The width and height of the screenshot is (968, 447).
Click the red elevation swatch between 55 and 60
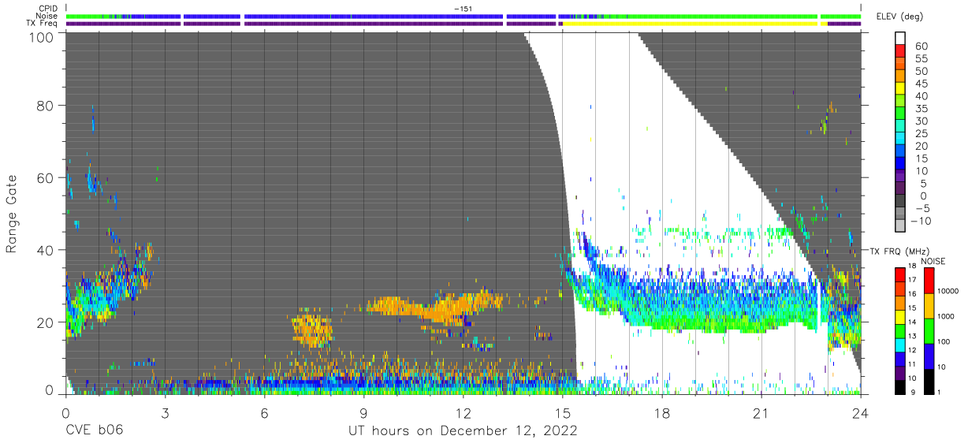pyautogui.click(x=900, y=51)
